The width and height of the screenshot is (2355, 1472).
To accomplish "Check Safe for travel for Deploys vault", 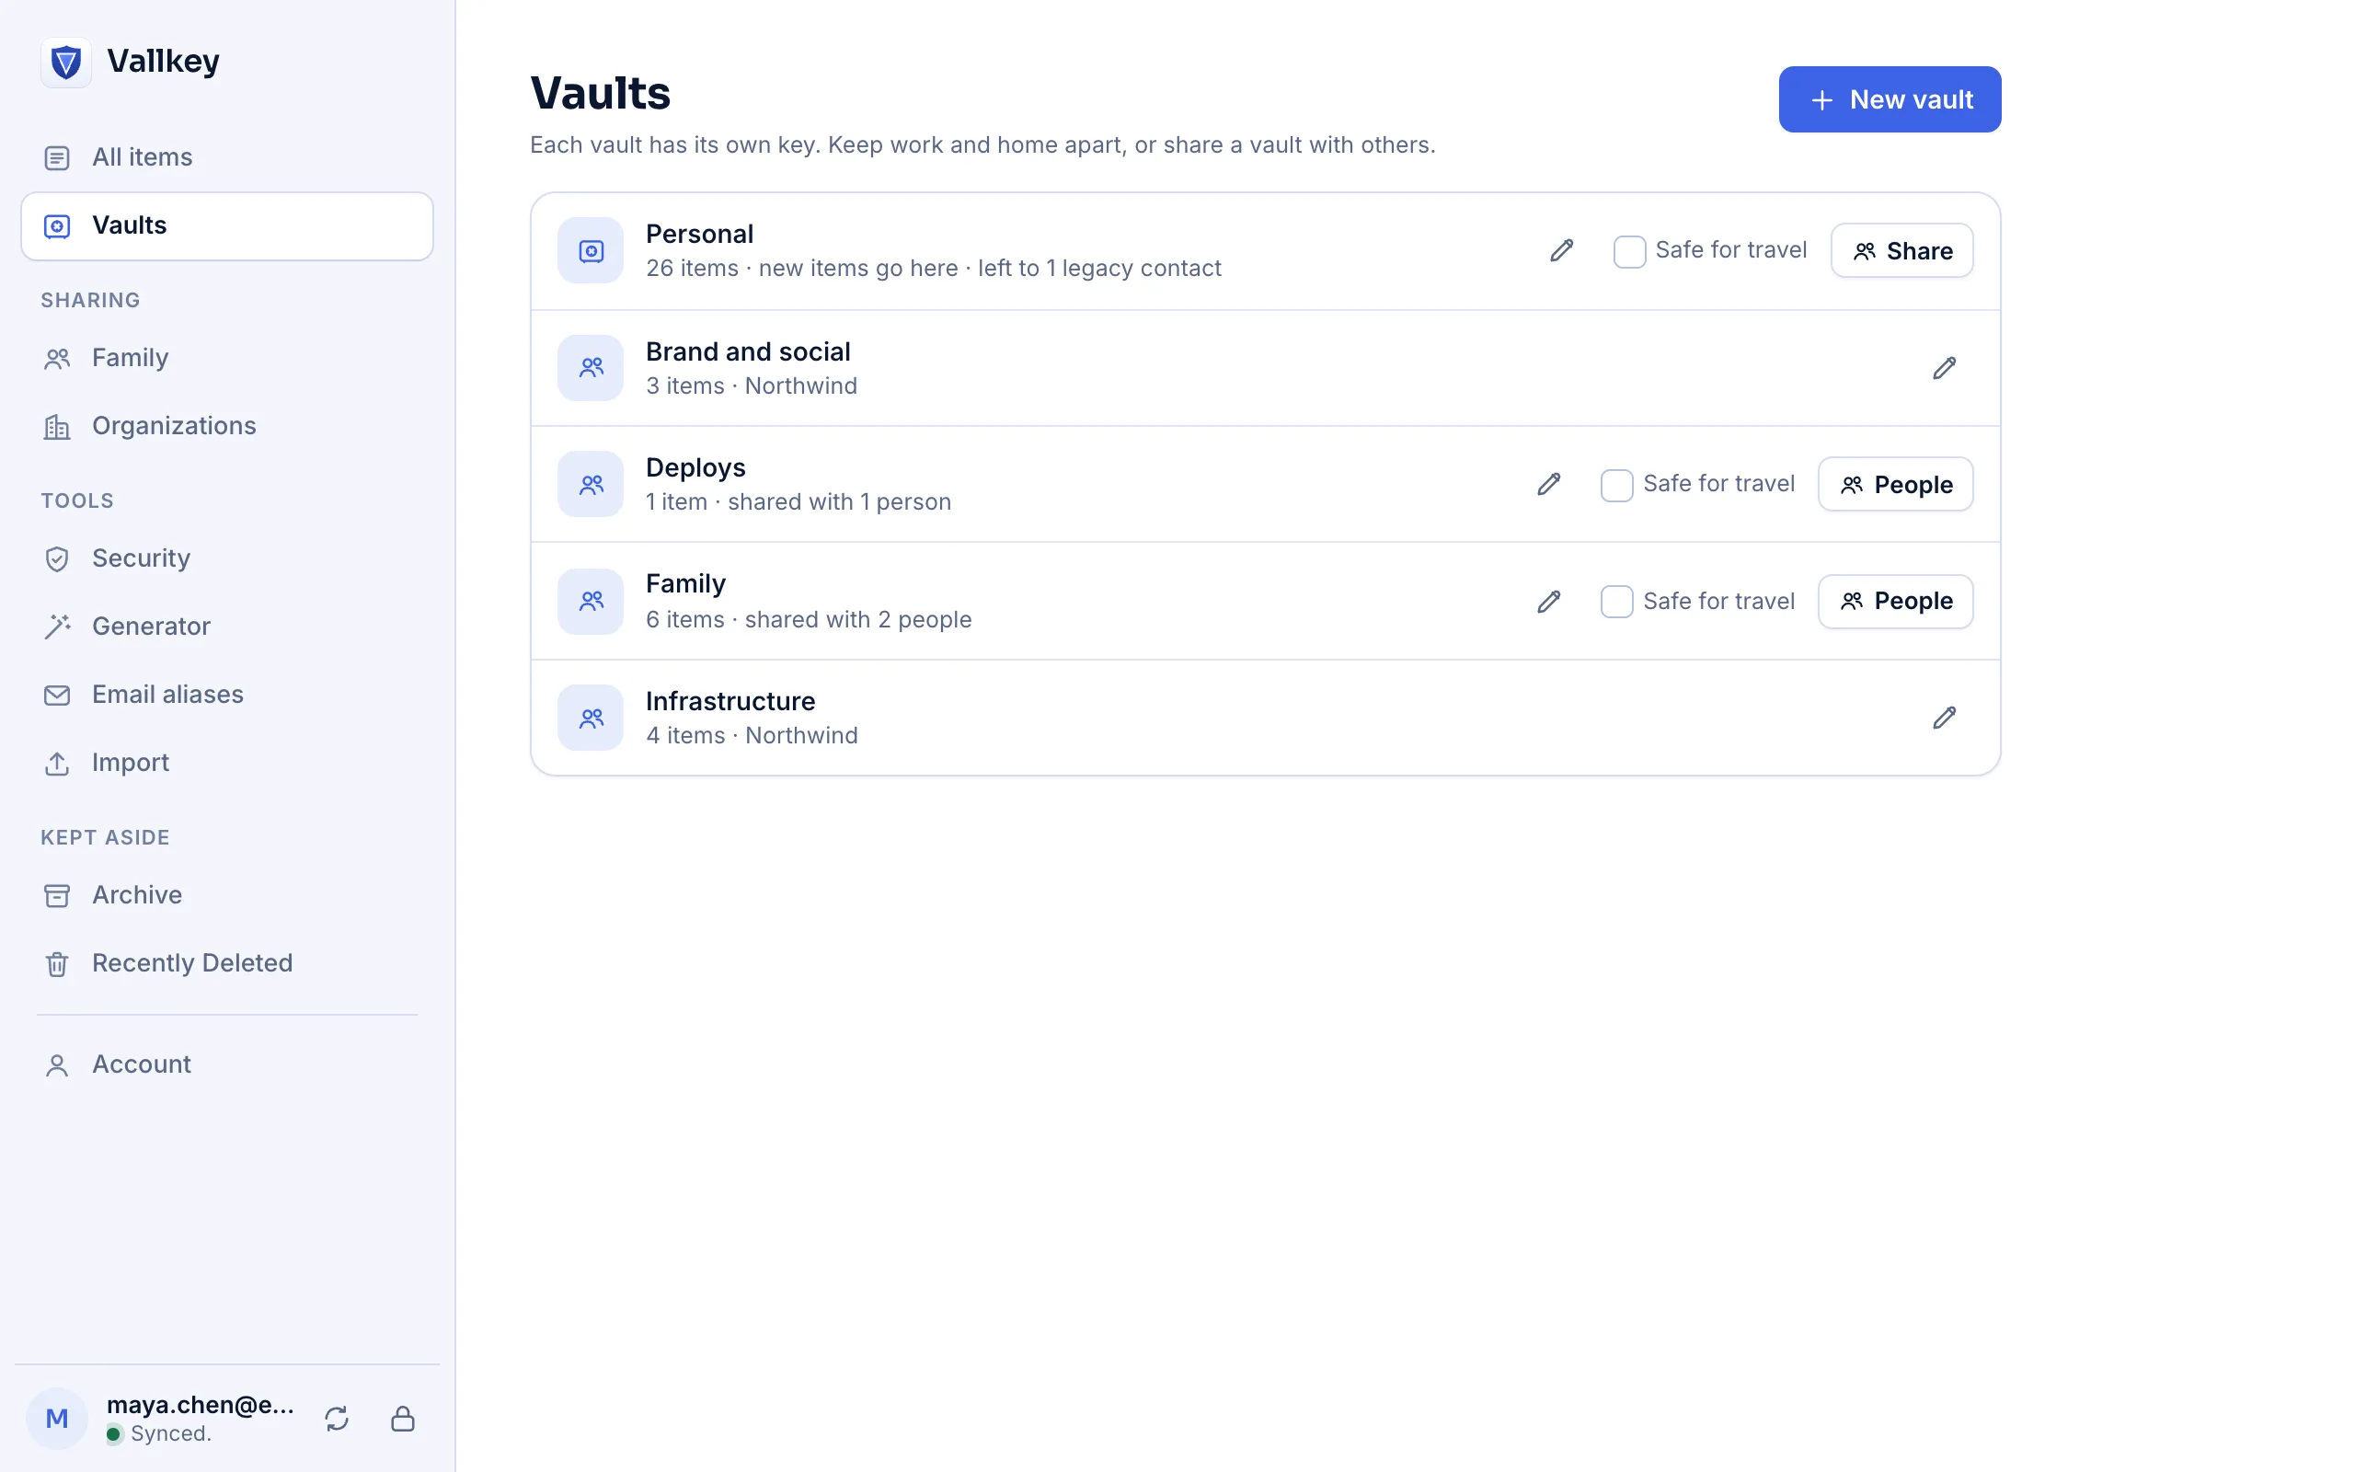I will 1616,485.
